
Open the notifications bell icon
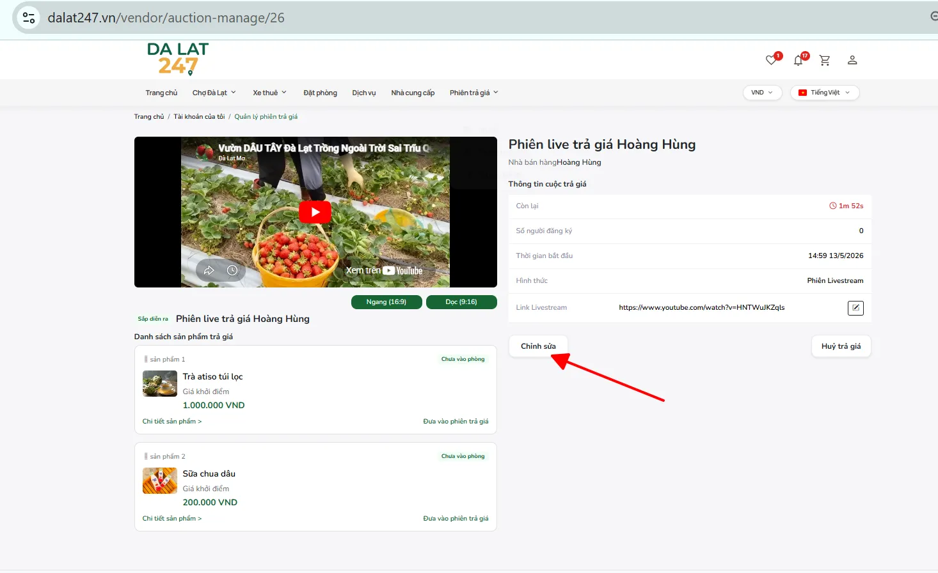tap(798, 60)
